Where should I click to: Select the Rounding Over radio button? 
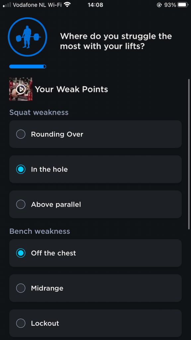click(21, 134)
